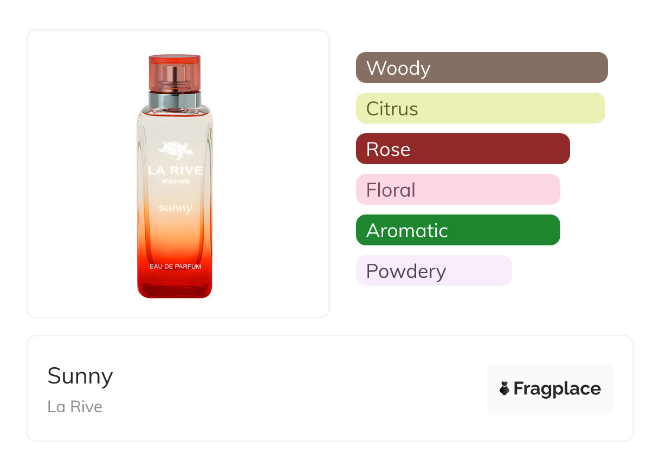Click the "LA RIVE" lettering on the bottle

pos(174,171)
